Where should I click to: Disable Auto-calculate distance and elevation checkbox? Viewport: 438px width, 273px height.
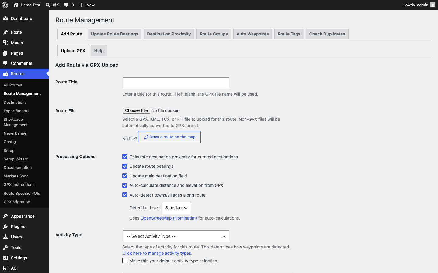point(125,185)
